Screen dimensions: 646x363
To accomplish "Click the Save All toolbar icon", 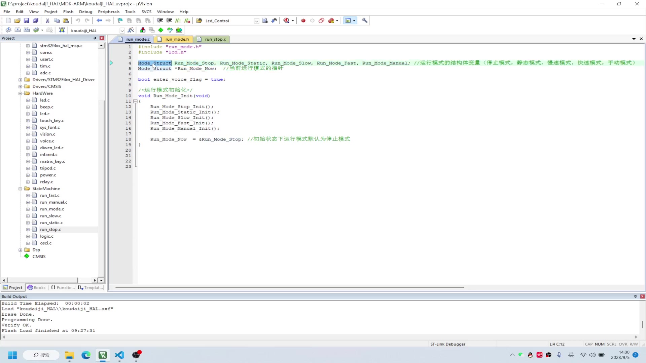I will pos(36,21).
